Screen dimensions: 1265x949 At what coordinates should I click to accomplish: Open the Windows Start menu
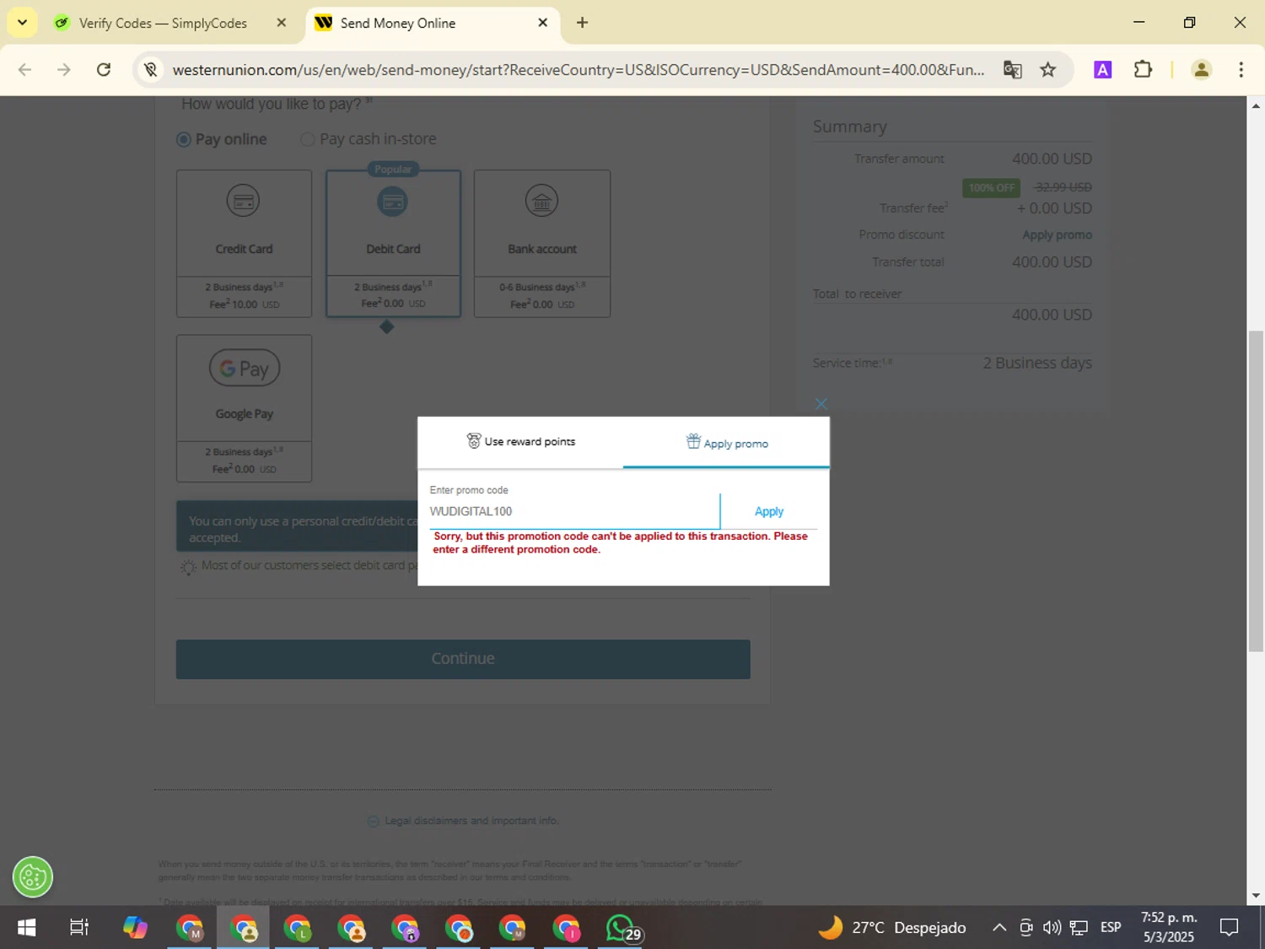click(x=26, y=928)
